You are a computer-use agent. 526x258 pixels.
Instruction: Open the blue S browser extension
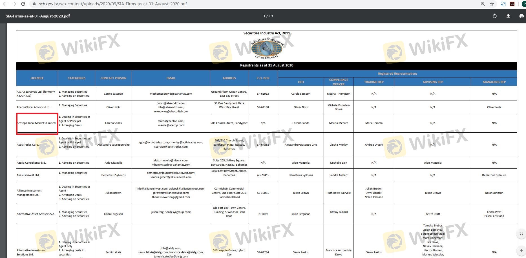tap(503, 4)
